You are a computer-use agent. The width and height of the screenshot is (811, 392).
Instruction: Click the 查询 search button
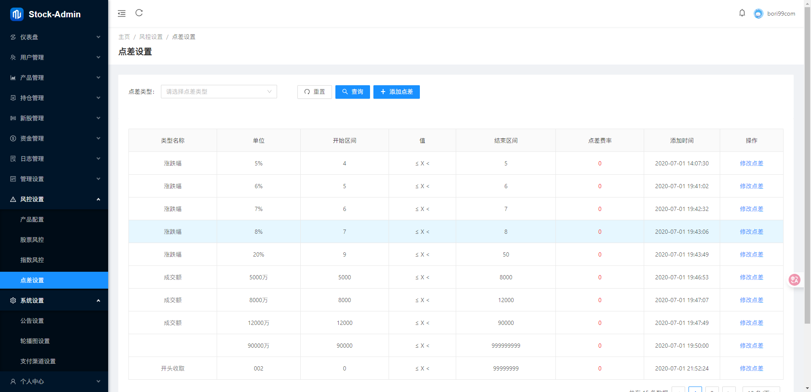(x=353, y=92)
